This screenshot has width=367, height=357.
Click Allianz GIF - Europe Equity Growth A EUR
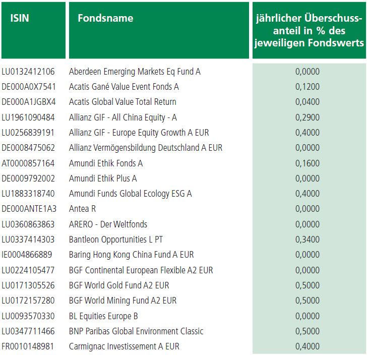click(x=139, y=133)
